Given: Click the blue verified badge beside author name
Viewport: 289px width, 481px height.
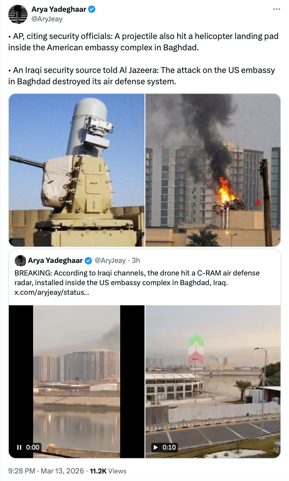Looking at the screenshot, I should click(92, 10).
